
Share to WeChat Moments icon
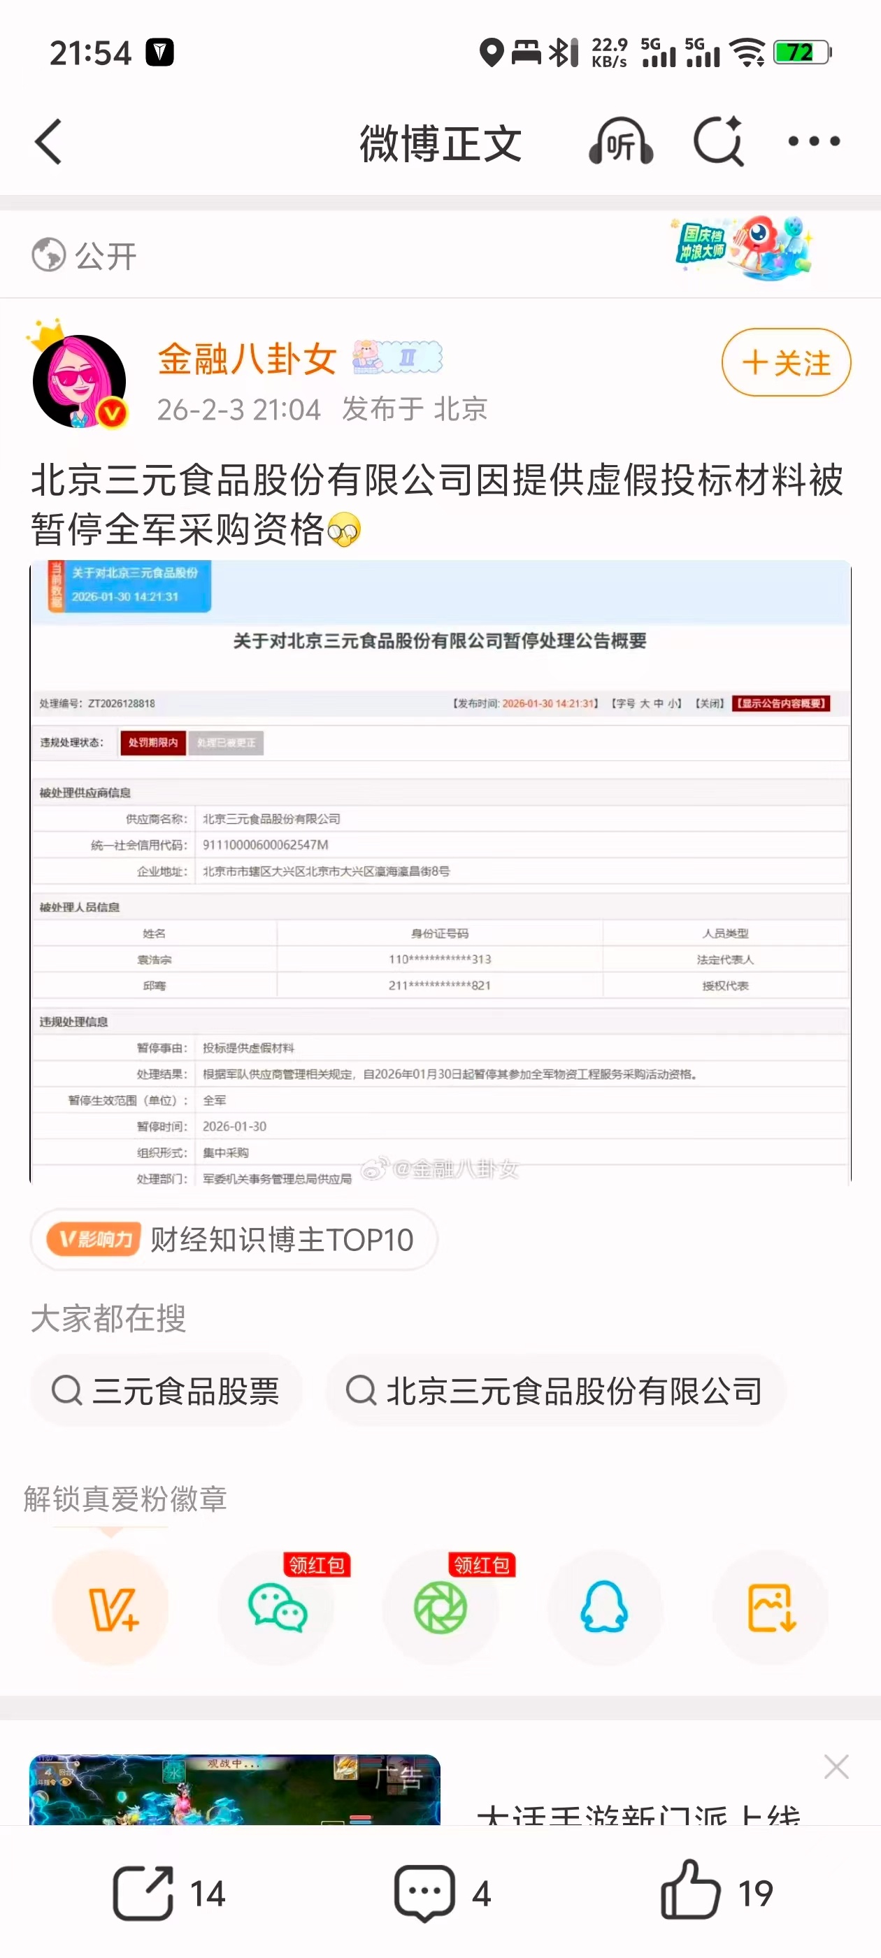(440, 1608)
